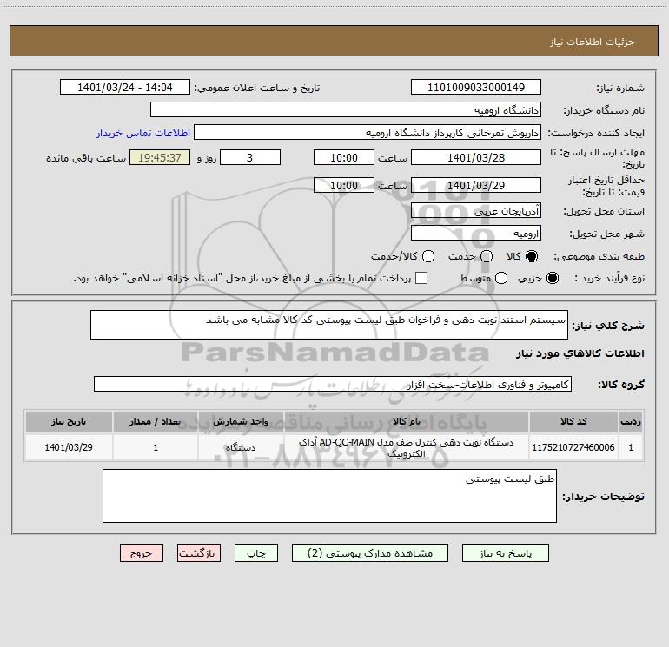The width and height of the screenshot is (669, 647).
Task: Select the کالا radio button
Action: [532, 256]
